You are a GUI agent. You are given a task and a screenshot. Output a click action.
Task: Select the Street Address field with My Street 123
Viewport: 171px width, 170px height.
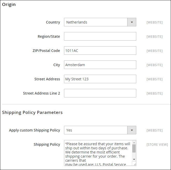[x=100, y=79]
